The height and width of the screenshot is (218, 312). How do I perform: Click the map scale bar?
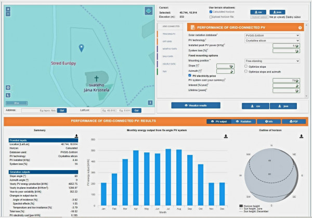[17, 103]
